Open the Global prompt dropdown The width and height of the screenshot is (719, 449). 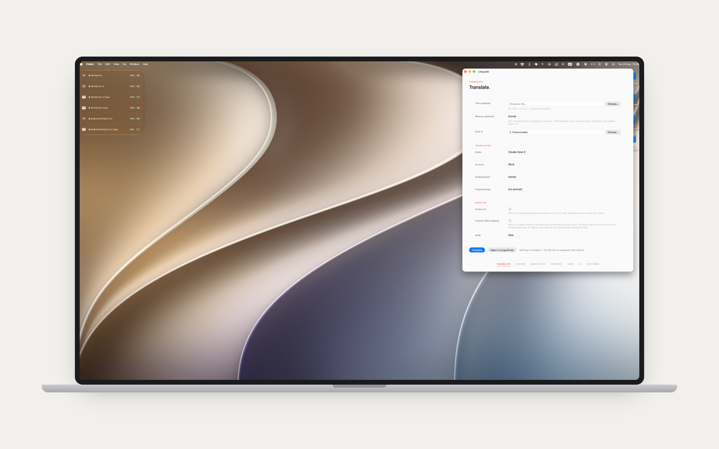564,177
